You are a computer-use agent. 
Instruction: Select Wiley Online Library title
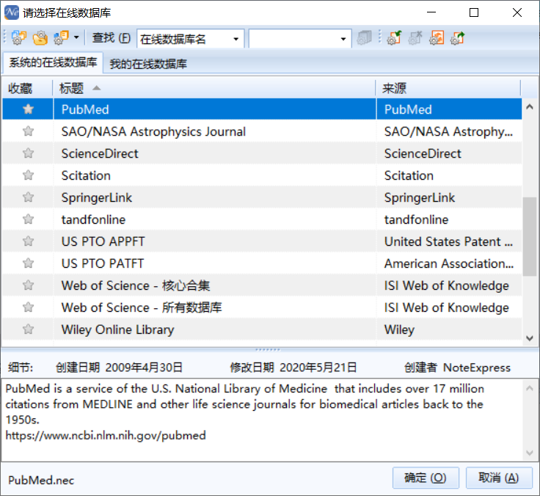coord(118,329)
